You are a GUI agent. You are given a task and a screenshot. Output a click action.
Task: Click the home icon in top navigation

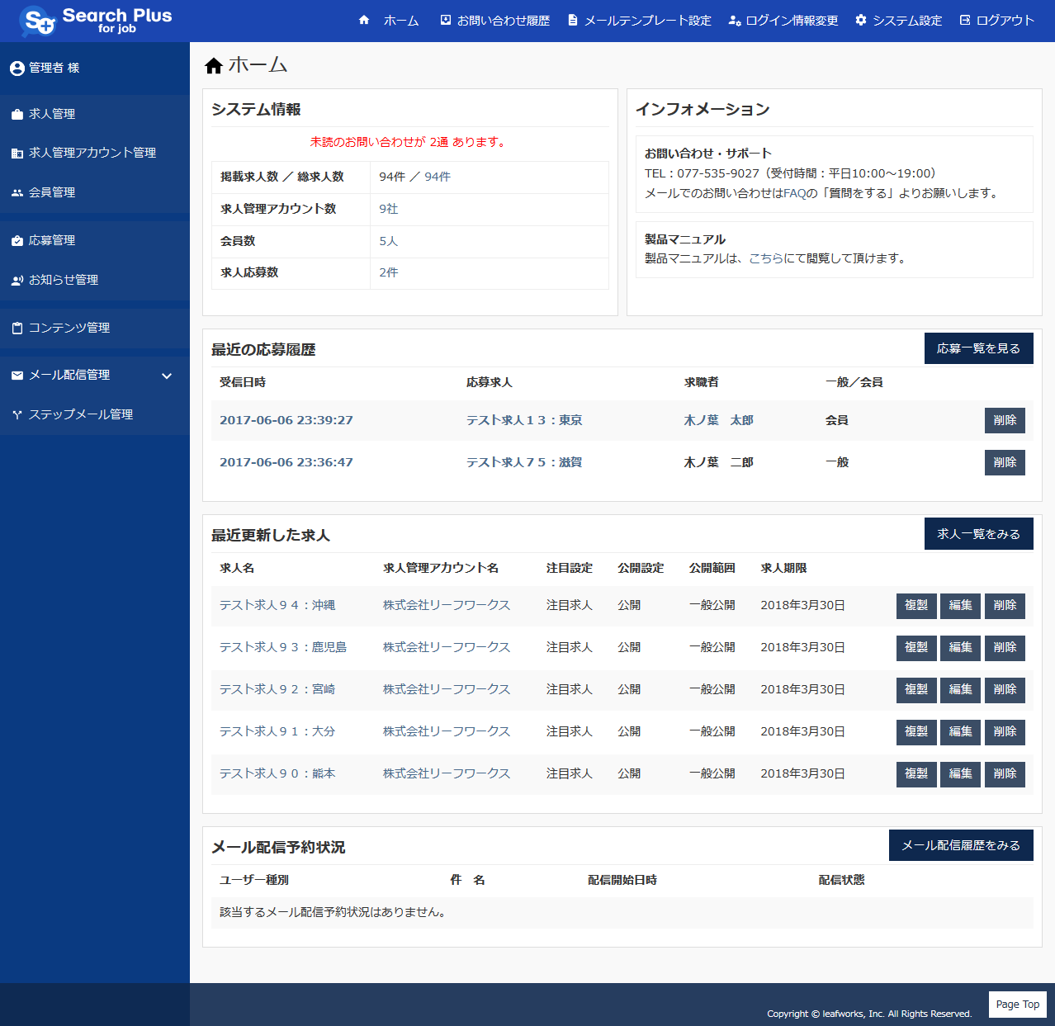[364, 20]
